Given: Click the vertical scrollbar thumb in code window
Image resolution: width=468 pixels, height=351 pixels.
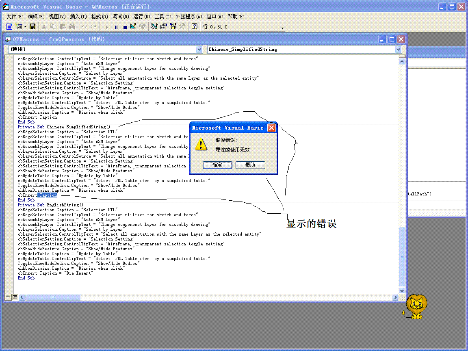Looking at the screenshot, I should coord(402,257).
